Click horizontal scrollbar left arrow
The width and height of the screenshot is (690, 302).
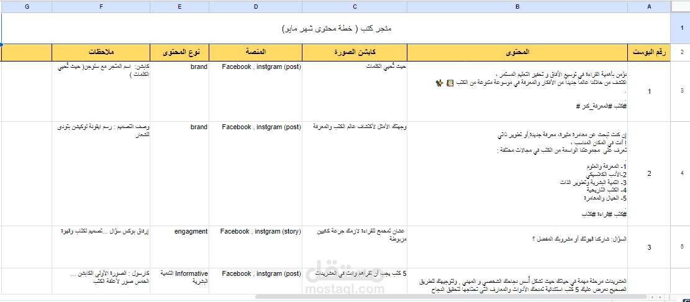(x=652, y=297)
